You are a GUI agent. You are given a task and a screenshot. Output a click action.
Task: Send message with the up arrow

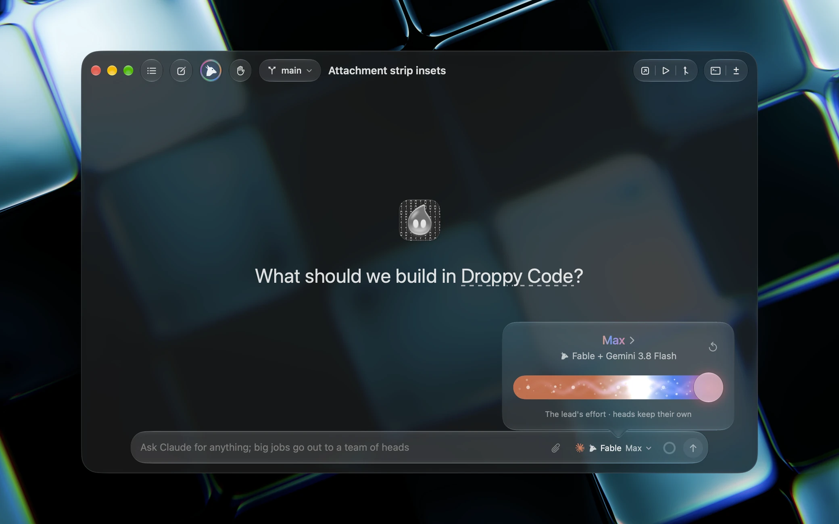(693, 448)
